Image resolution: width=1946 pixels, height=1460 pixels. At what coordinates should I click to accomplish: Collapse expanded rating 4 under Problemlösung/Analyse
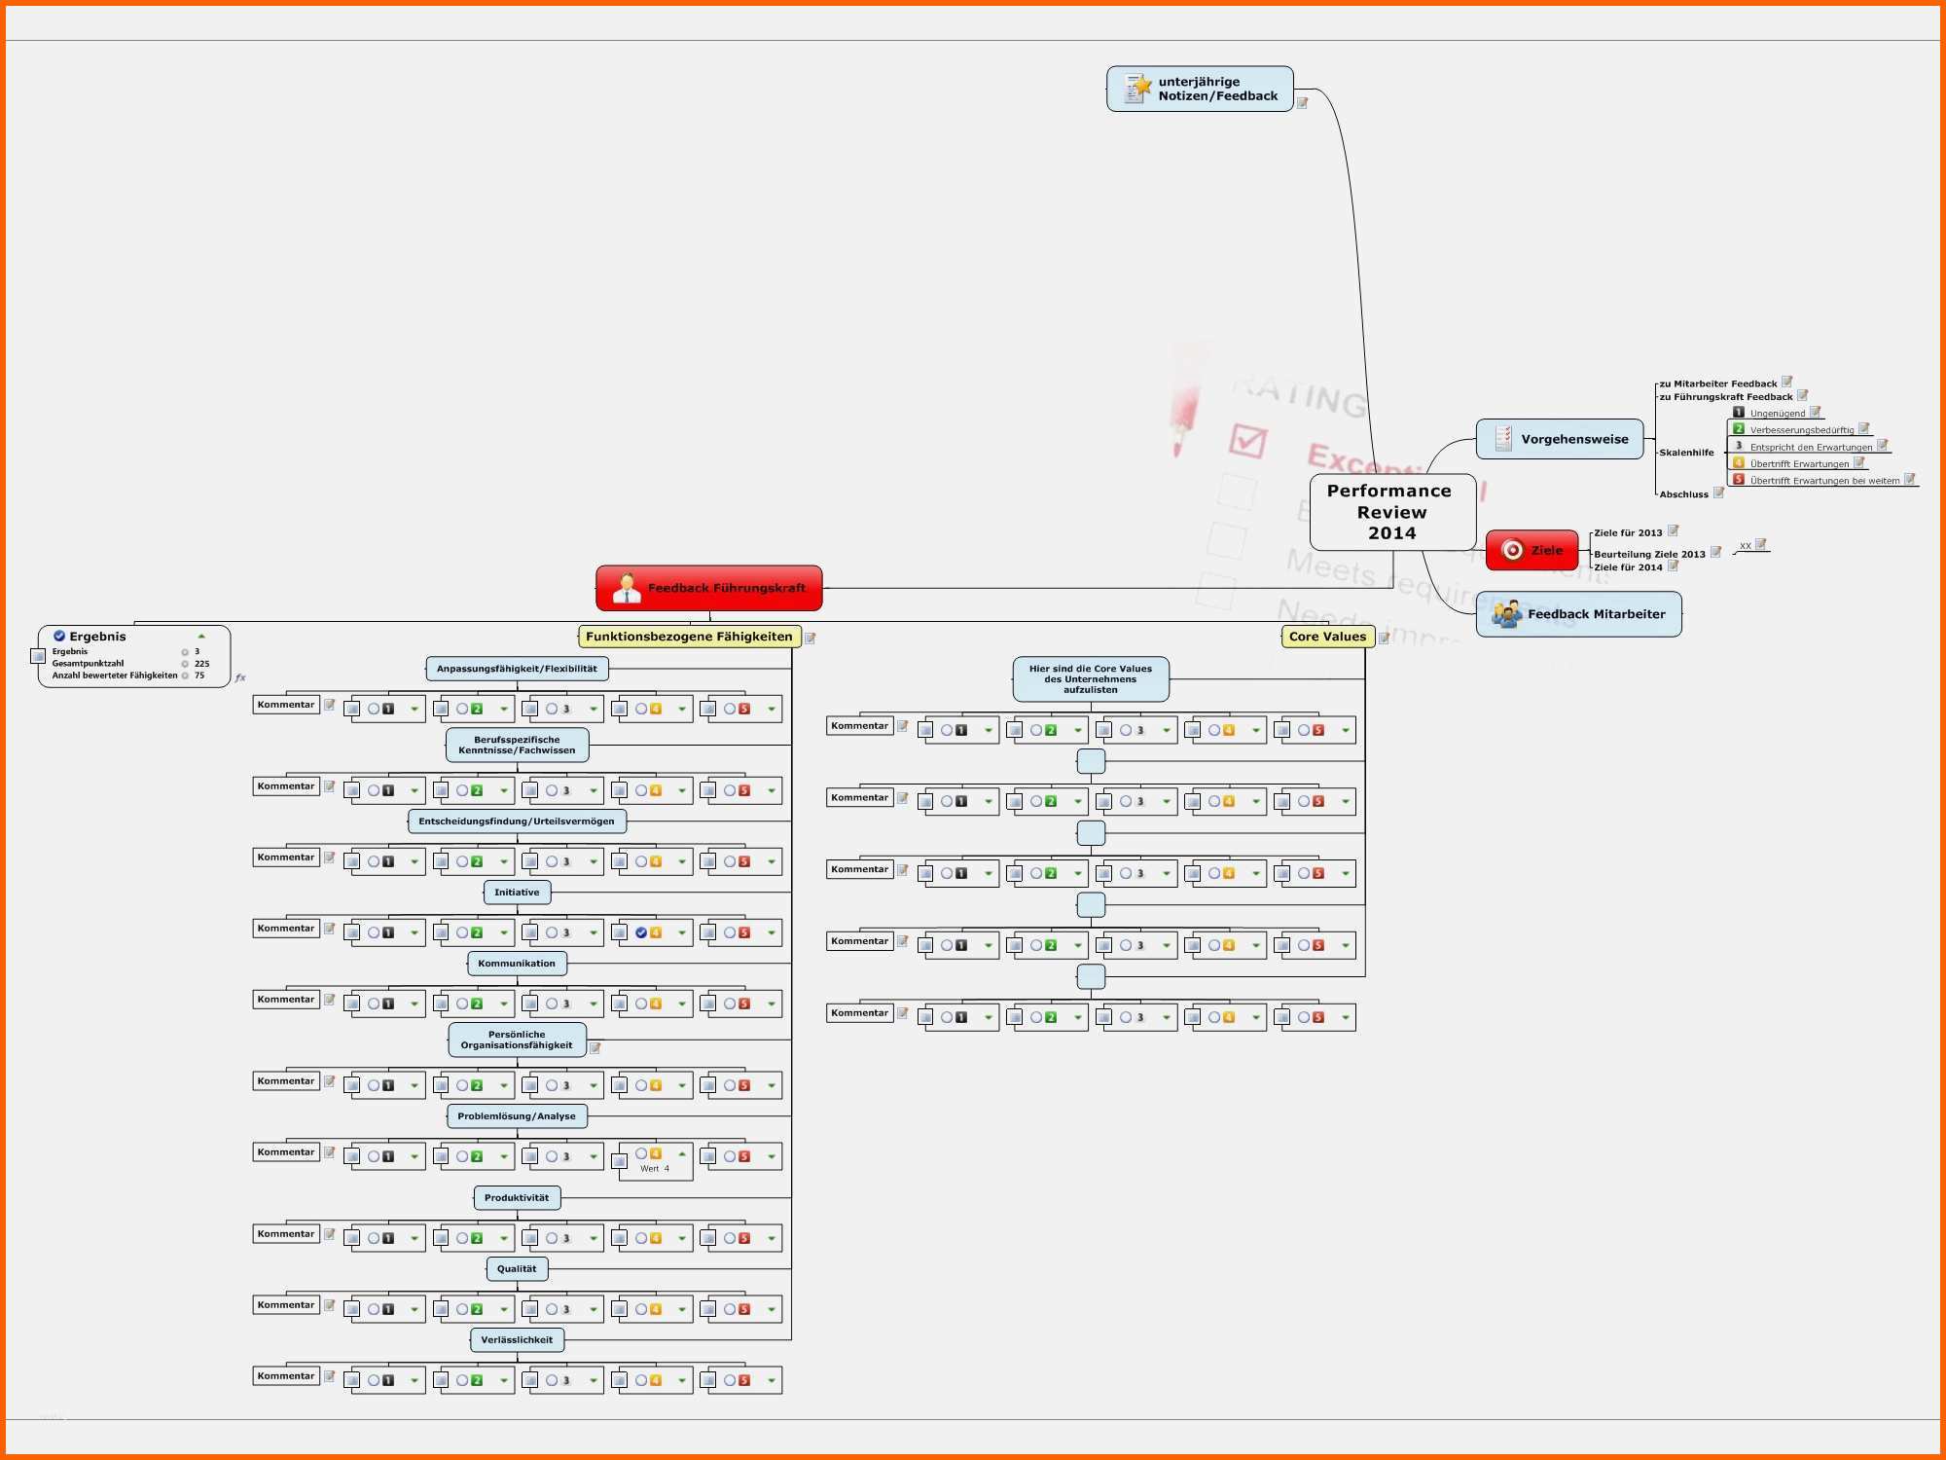click(682, 1153)
